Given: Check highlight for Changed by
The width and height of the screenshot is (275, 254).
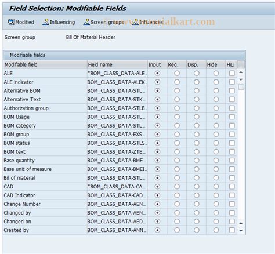Looking at the screenshot, I should pos(231,213).
